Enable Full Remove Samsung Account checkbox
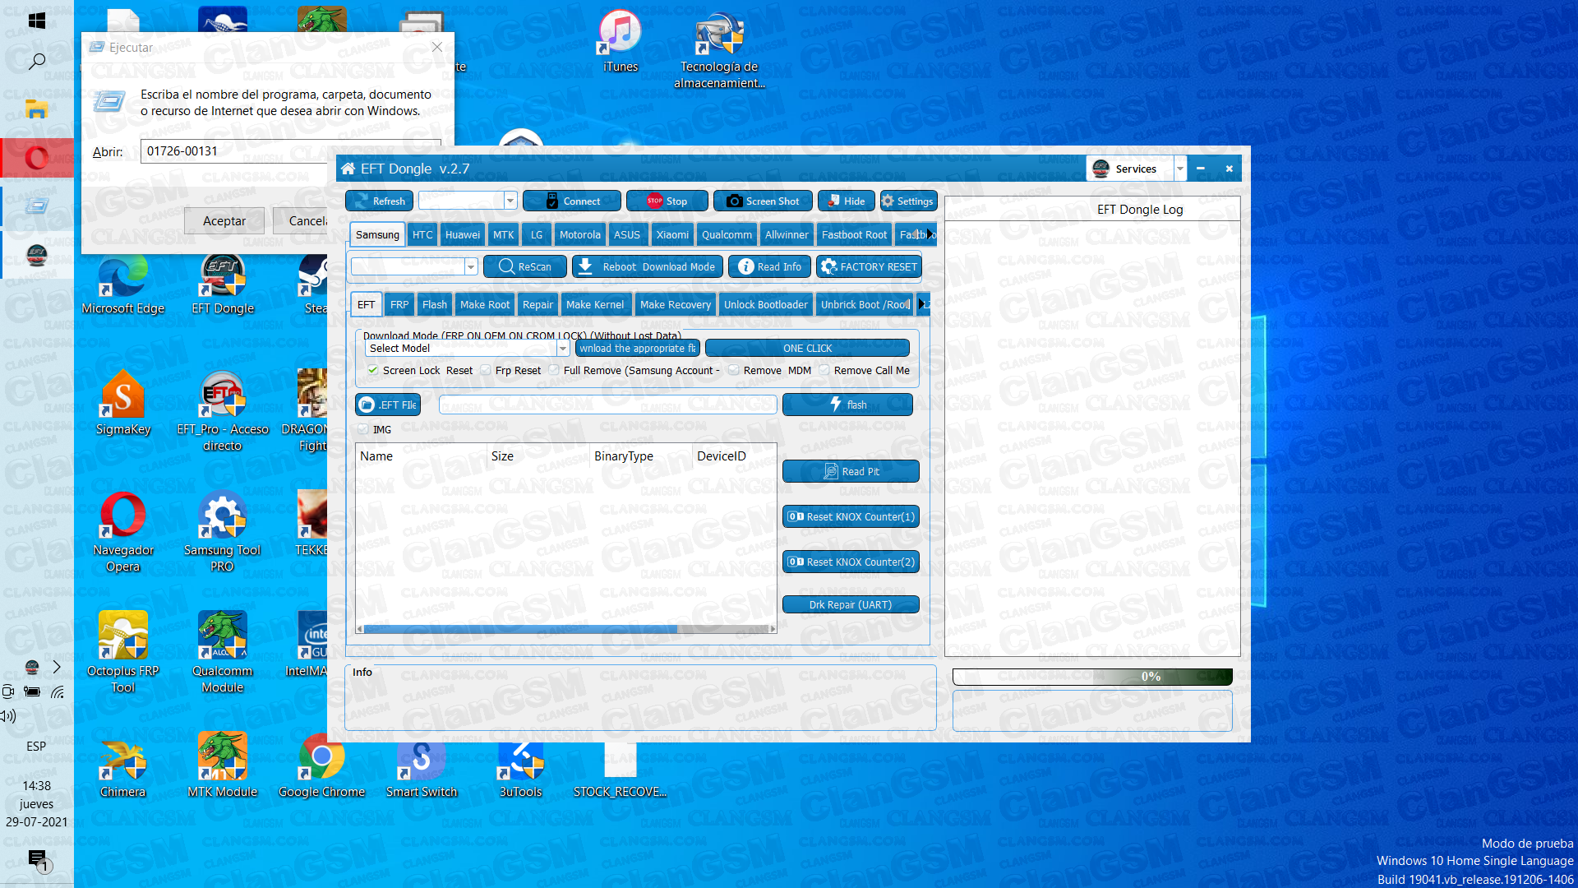This screenshot has height=888, width=1578. (x=554, y=370)
